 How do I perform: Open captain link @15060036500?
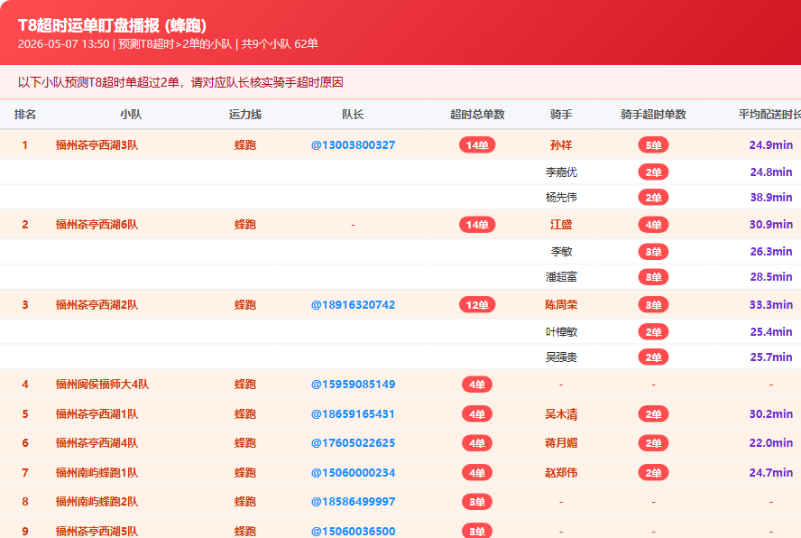click(x=353, y=532)
